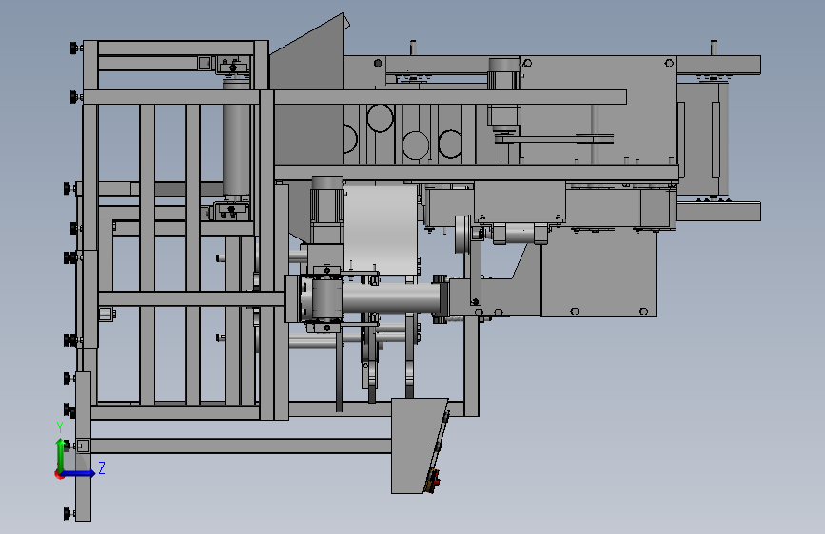Image resolution: width=825 pixels, height=534 pixels.
Task: Select the light-grey rectangular box in the center
Action: coord(381,229)
